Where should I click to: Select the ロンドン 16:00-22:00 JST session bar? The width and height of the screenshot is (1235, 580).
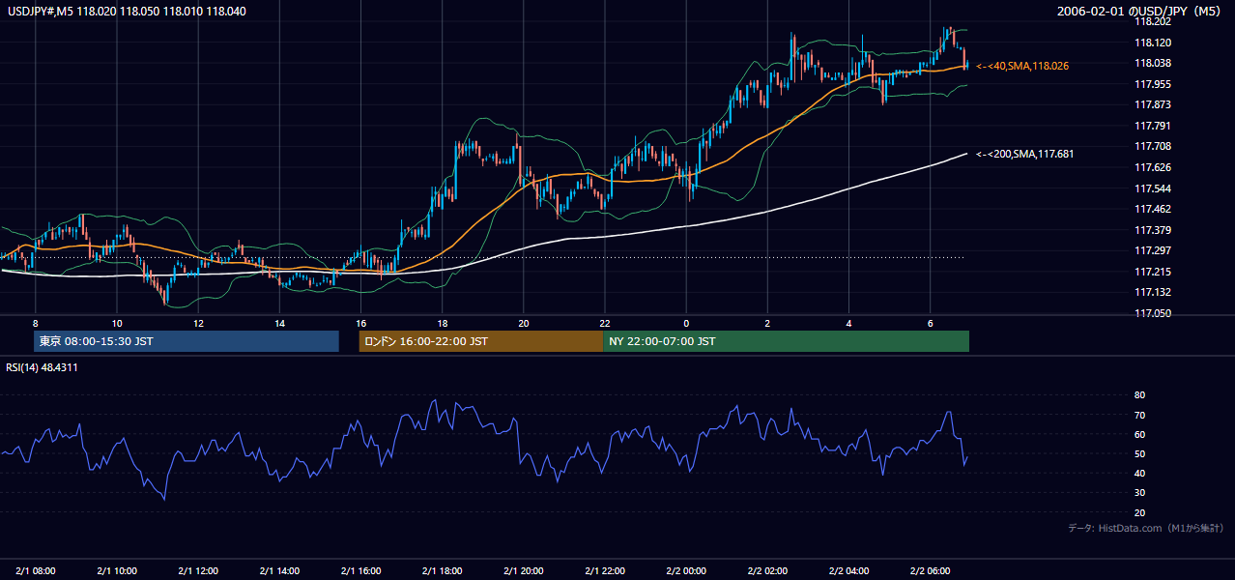point(480,341)
